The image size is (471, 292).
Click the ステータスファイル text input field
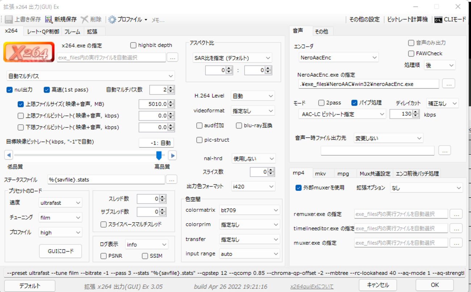(106, 179)
